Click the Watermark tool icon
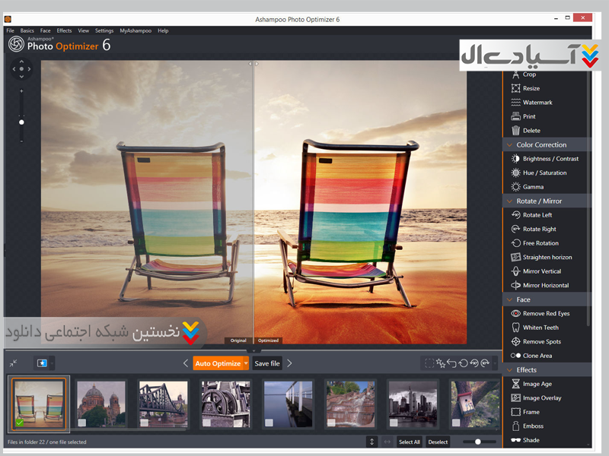This screenshot has height=456, width=609. click(x=516, y=103)
